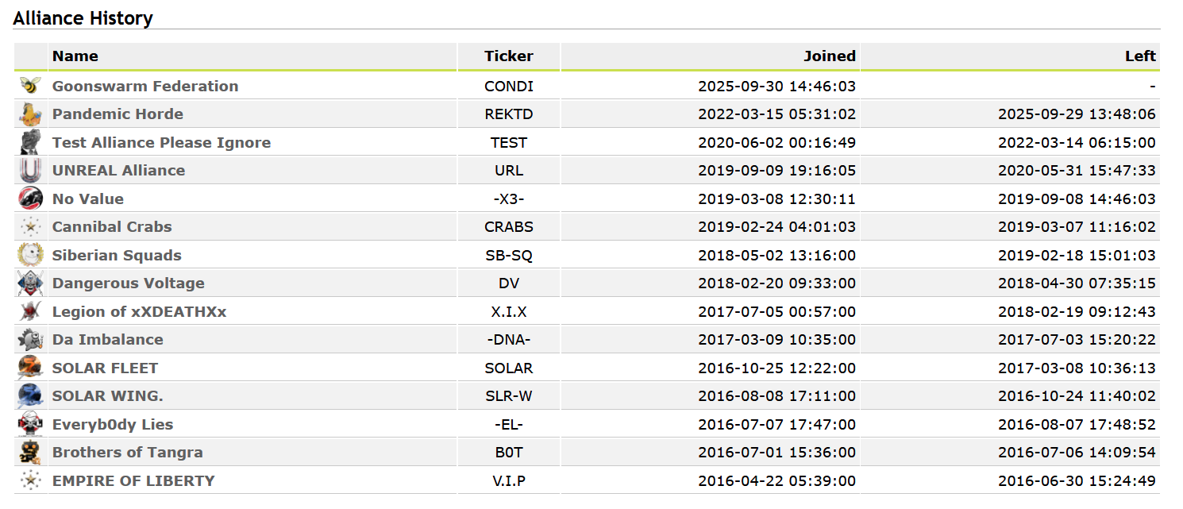Open the Pandemic Horde alliance page

[x=118, y=114]
